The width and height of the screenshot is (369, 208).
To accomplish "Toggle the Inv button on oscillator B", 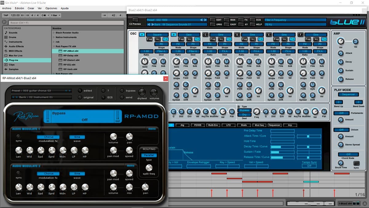I will coord(189,39).
